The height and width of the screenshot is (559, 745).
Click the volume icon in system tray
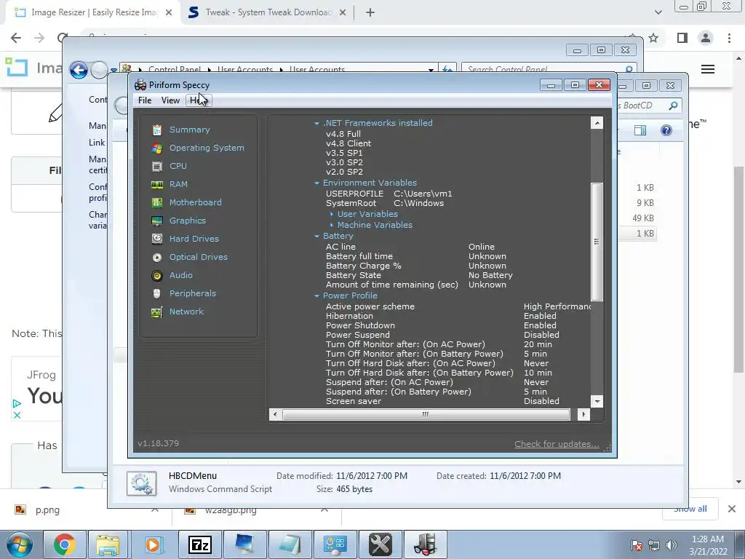pyautogui.click(x=672, y=545)
